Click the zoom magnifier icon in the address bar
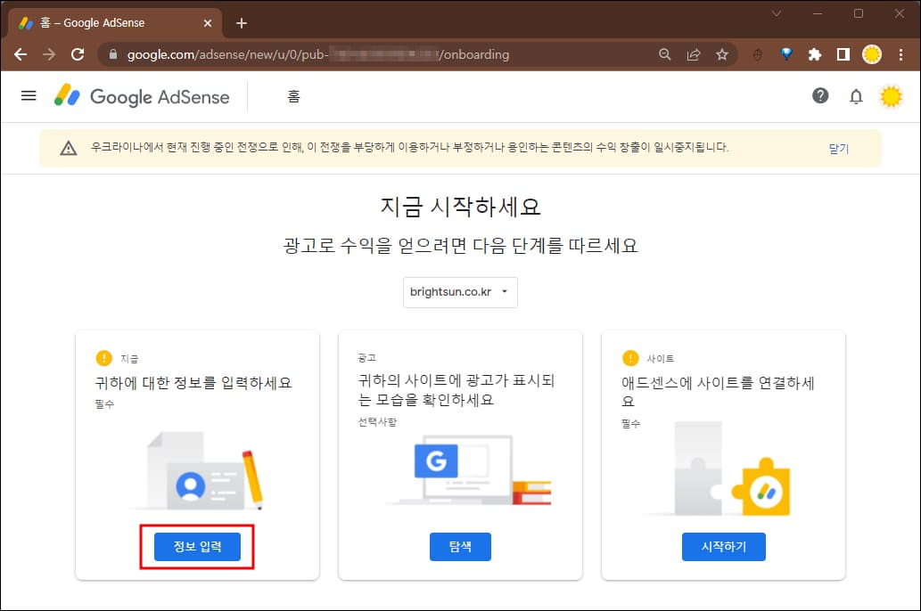 pos(664,54)
